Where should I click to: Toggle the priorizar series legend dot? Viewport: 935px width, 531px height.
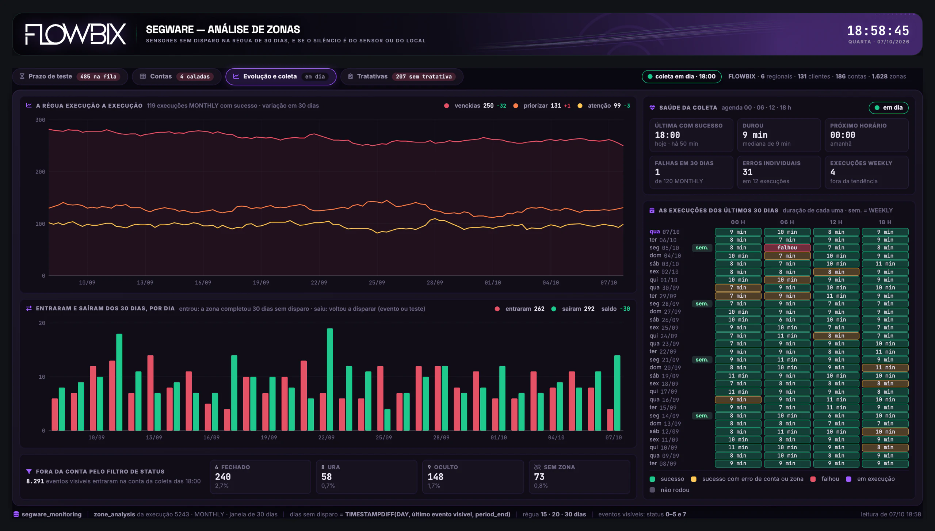tap(515, 106)
